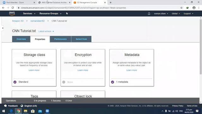The image size is (202, 114).
Task: Select the 1 metadata checkmark
Action: (112, 82)
